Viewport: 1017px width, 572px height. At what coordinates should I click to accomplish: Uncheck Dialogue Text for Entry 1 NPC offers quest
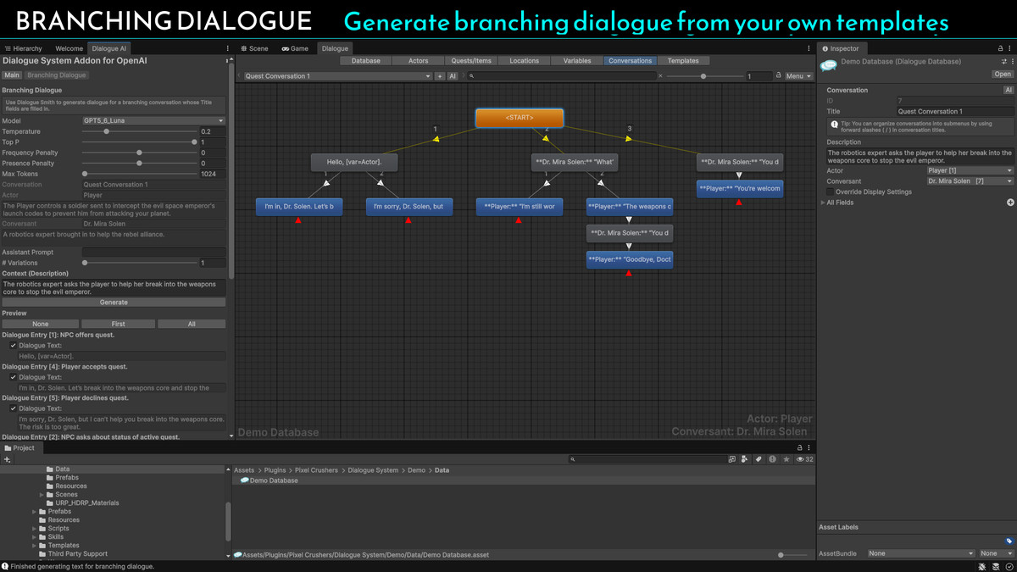point(14,346)
